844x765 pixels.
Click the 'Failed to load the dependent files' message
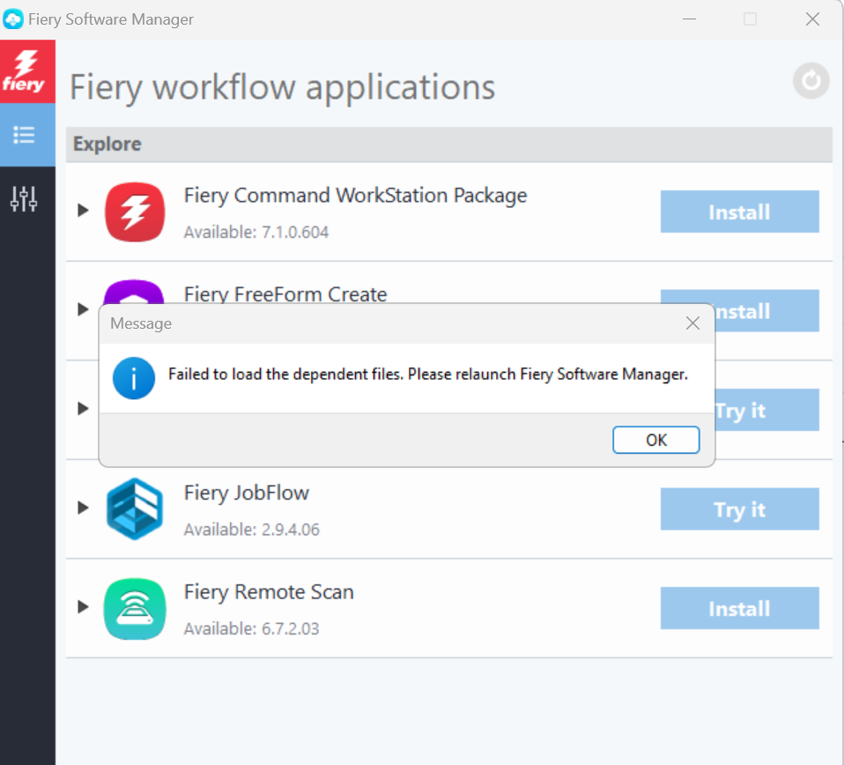tap(428, 375)
